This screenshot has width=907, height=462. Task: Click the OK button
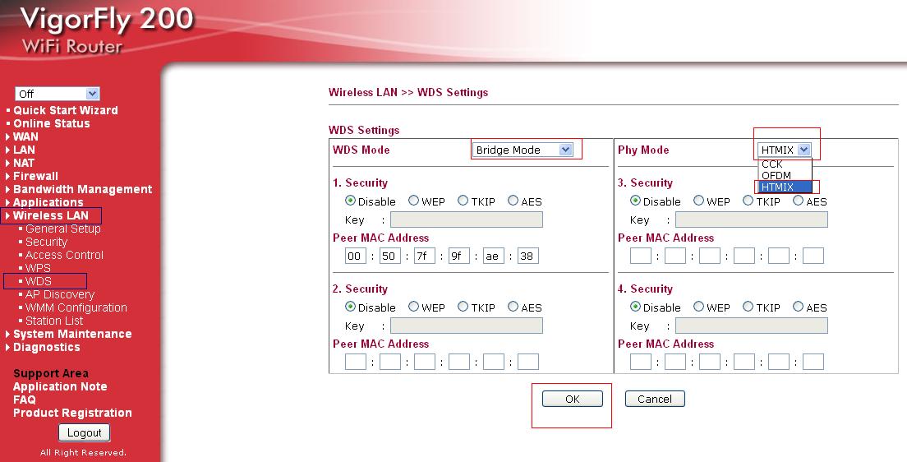573,399
